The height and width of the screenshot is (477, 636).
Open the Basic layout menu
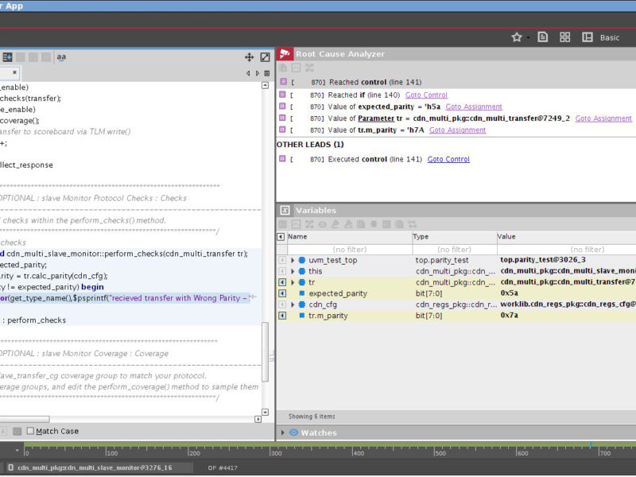pyautogui.click(x=609, y=37)
